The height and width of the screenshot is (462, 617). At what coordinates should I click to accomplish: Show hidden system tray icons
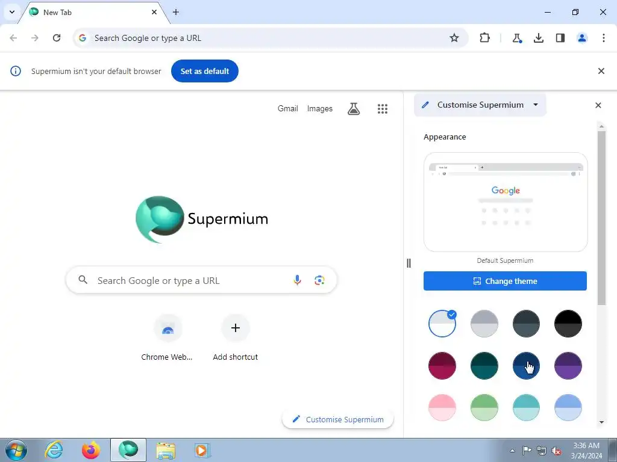point(512,451)
